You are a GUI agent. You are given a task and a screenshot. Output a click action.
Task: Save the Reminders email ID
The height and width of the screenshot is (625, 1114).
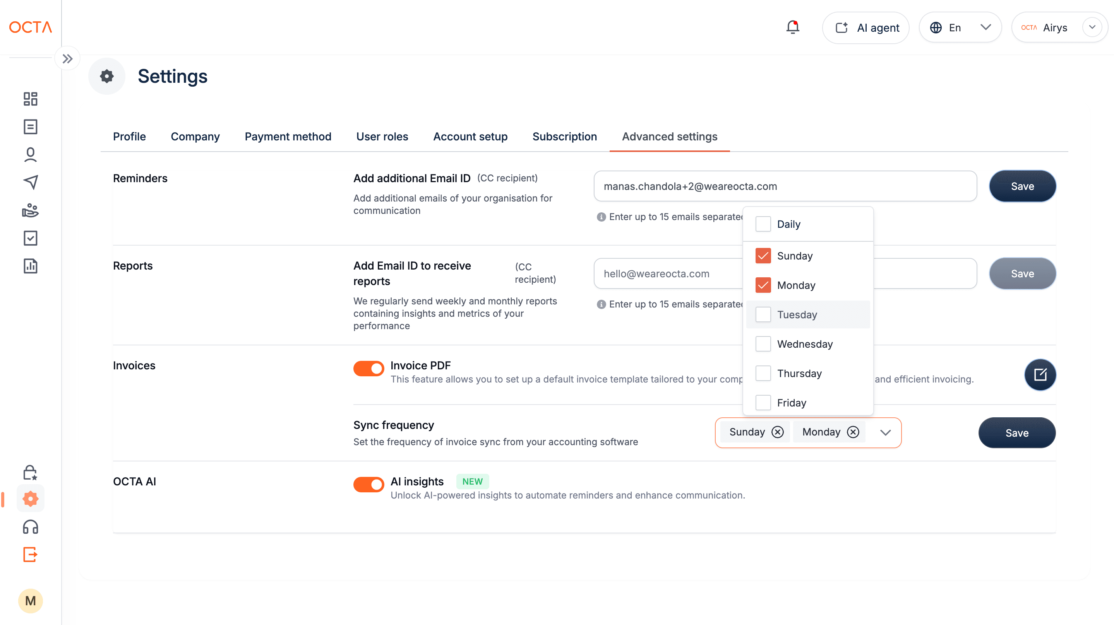pyautogui.click(x=1022, y=186)
